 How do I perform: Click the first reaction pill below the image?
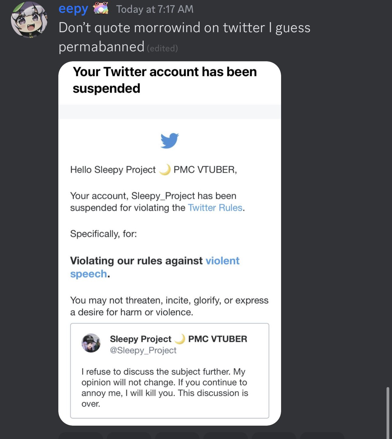pos(81,436)
